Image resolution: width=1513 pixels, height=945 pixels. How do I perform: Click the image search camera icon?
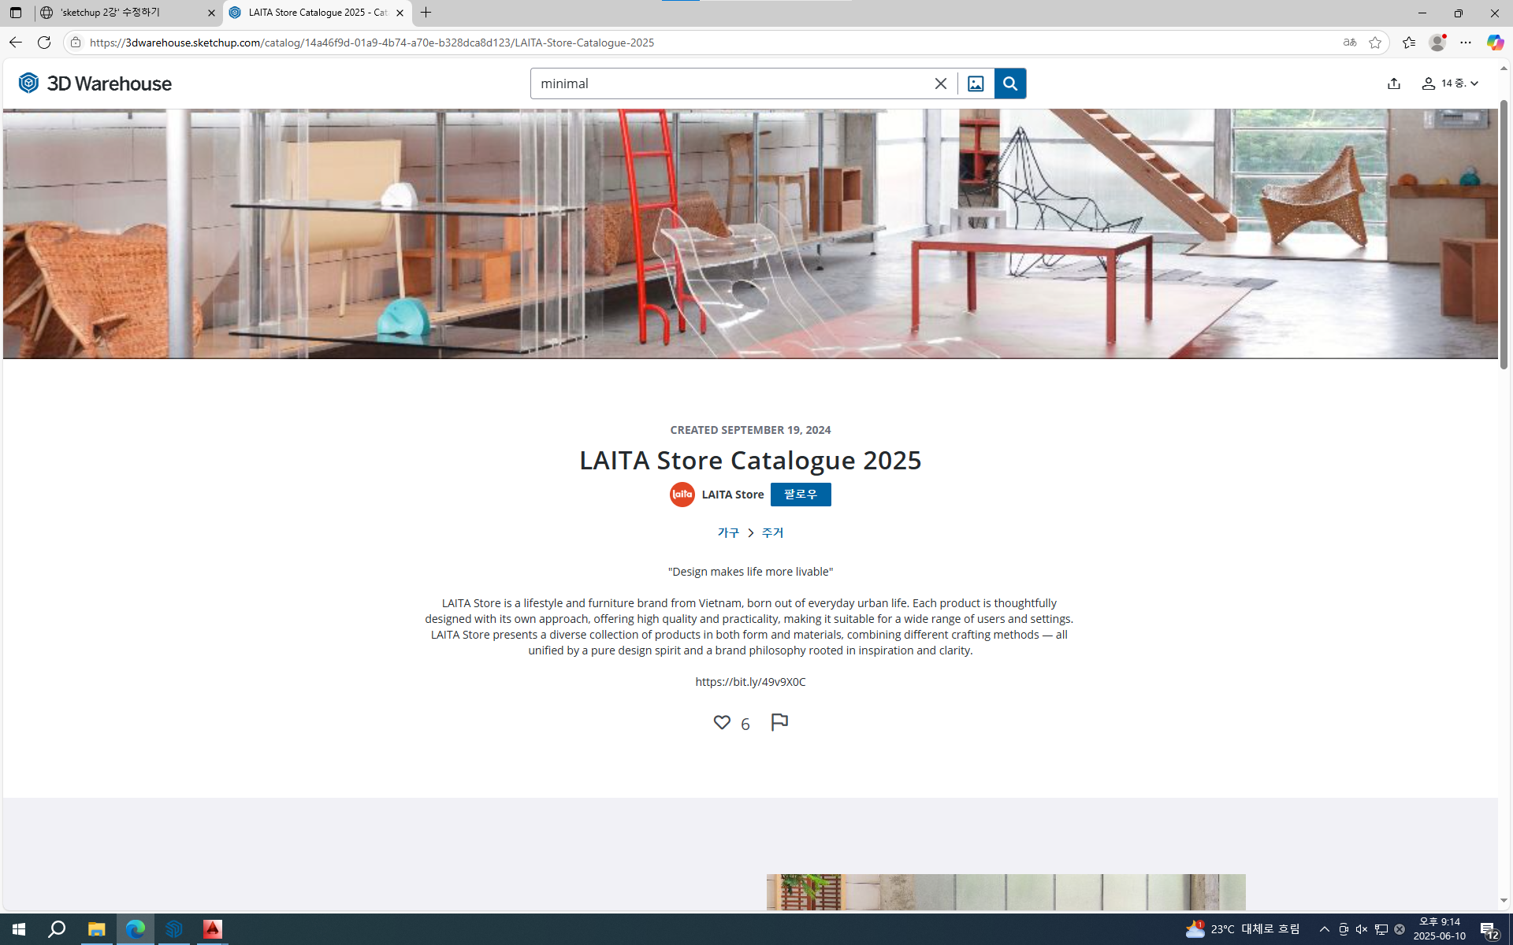(x=975, y=83)
